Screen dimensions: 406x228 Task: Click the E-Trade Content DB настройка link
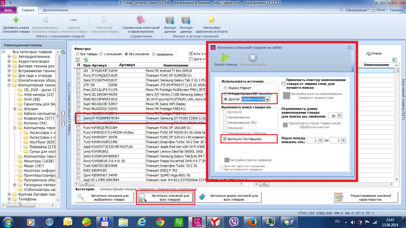[x=265, y=94]
